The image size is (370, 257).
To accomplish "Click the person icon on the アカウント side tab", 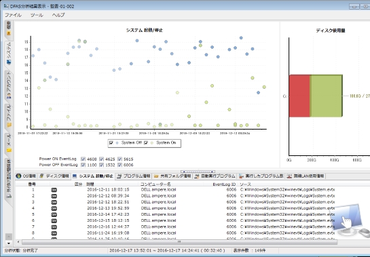I will [x=9, y=96].
